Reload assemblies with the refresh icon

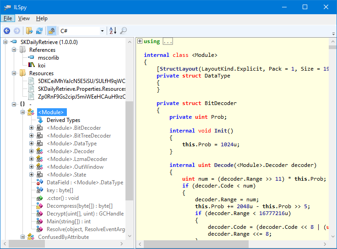[x=39, y=31]
